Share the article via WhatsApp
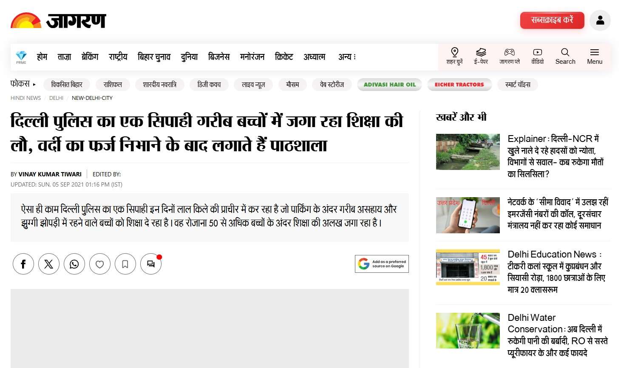 tap(74, 264)
